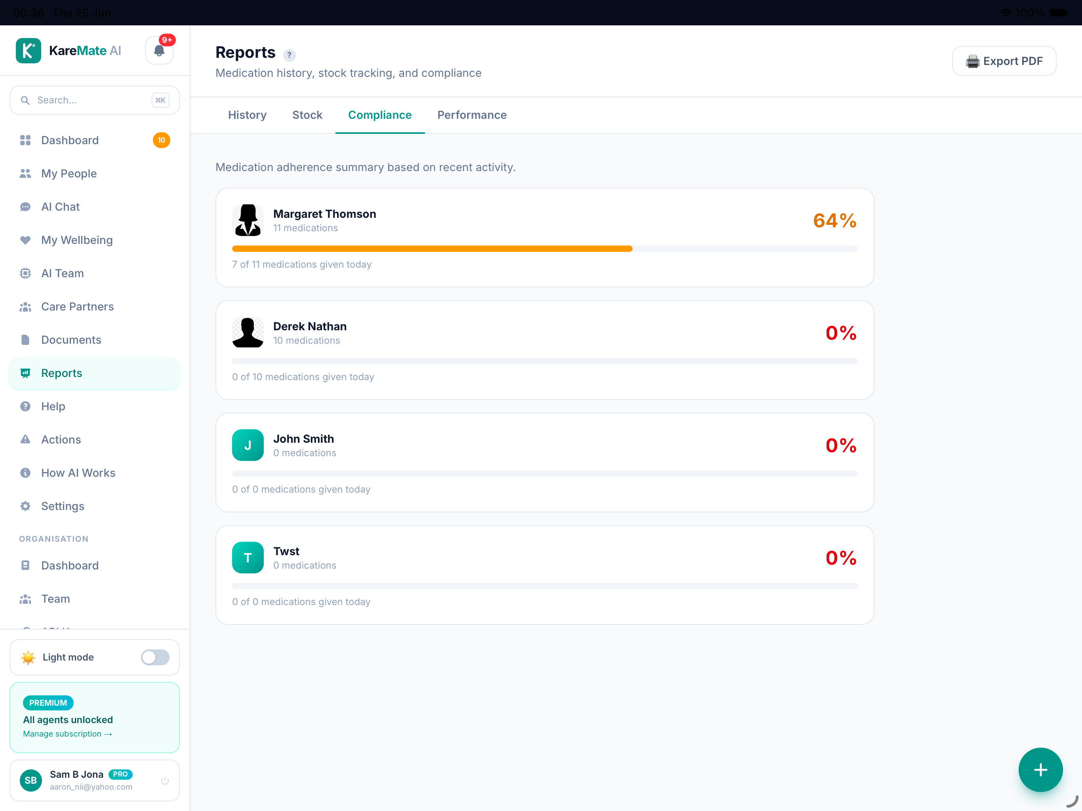Open How AI Works page

[x=95, y=473]
